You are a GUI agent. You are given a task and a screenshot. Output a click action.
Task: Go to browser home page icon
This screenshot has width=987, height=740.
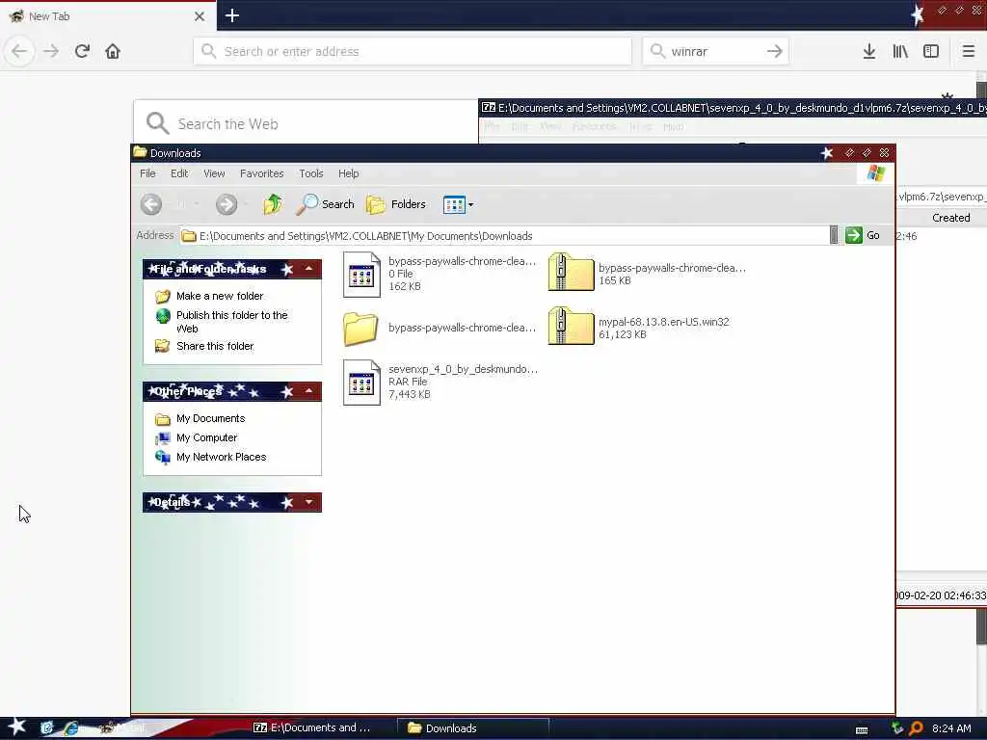point(113,51)
